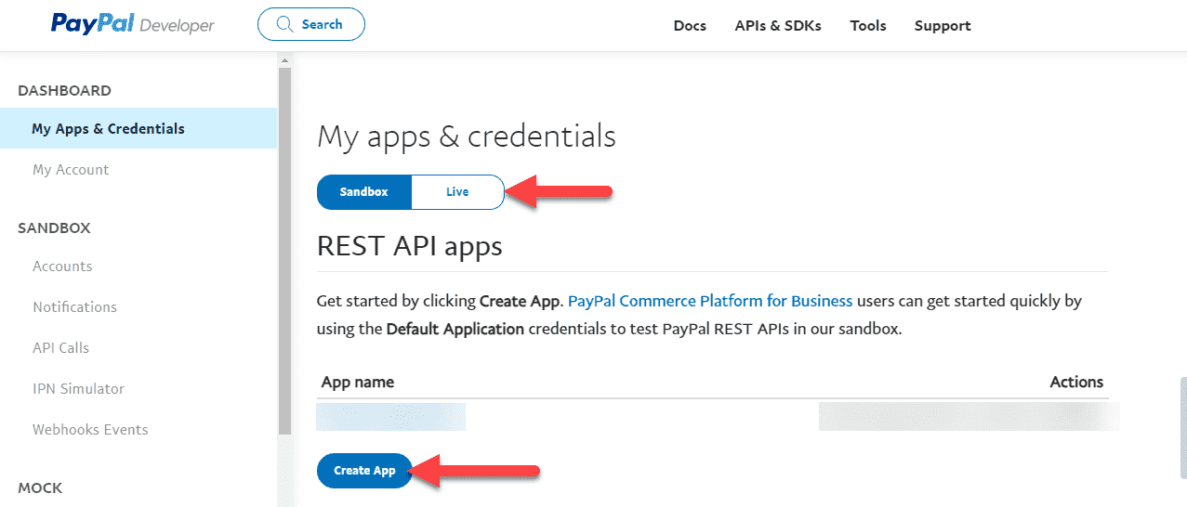Go to sandbox Accounts page

pos(62,266)
